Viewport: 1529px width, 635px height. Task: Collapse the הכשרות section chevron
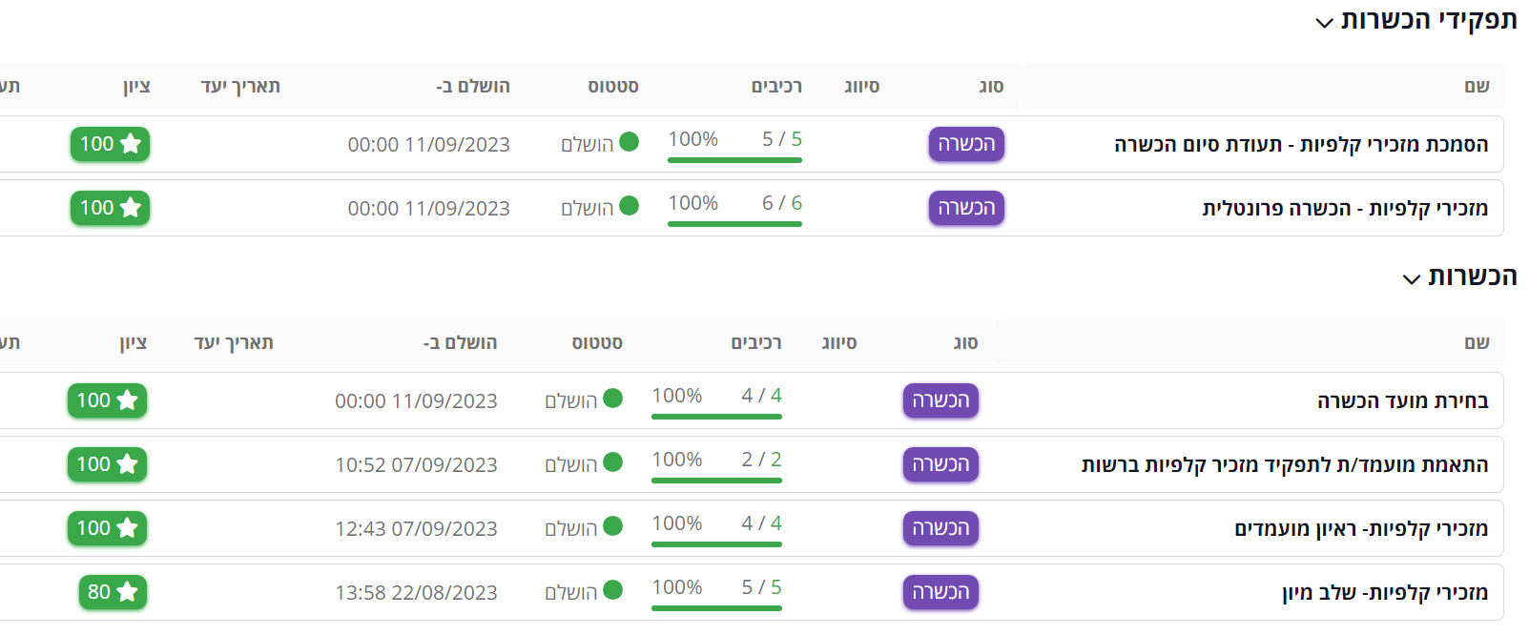[1411, 279]
